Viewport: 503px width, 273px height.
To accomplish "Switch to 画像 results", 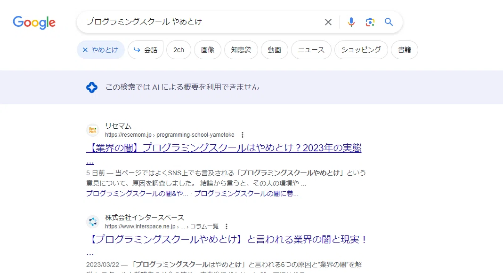I will (x=208, y=50).
